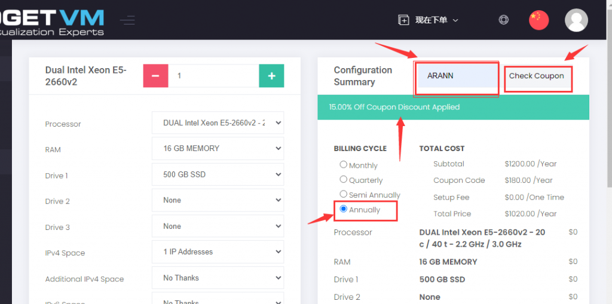Click the Configuration Summary heading
612x304 pixels.
(363, 76)
